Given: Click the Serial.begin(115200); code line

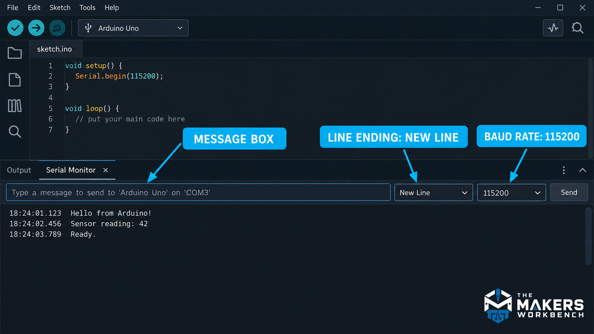Looking at the screenshot, I should coord(119,76).
